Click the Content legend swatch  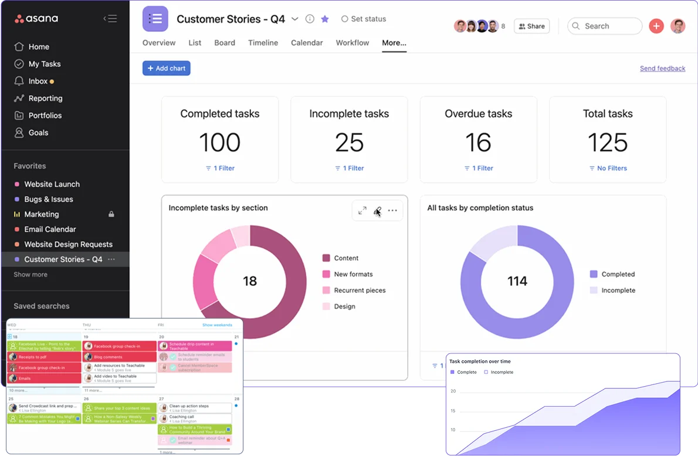tap(326, 258)
